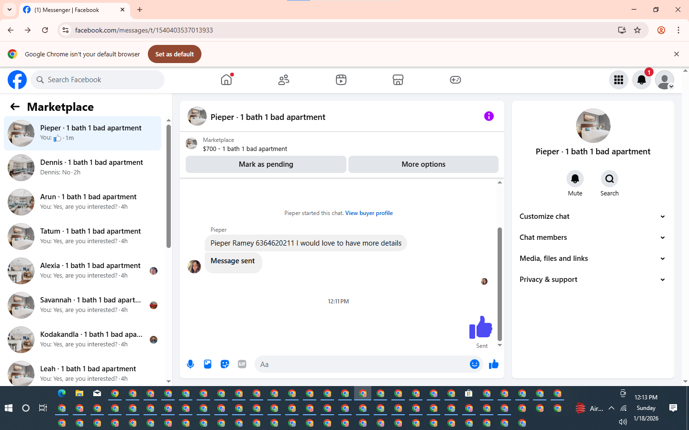Open the GIF picker
Image resolution: width=689 pixels, height=430 pixels.
click(x=242, y=364)
